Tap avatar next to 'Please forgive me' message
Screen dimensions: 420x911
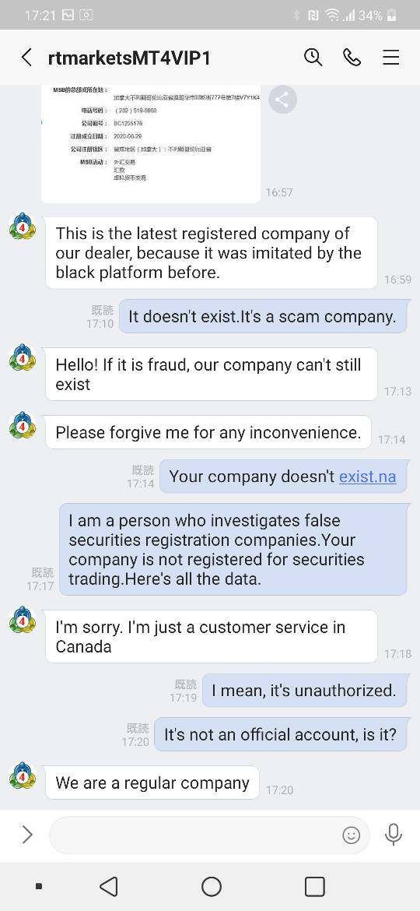pos(23,426)
